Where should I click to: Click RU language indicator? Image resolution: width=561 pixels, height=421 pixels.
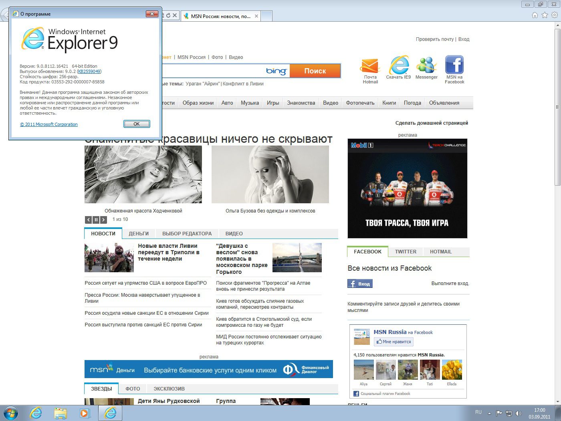click(x=478, y=412)
